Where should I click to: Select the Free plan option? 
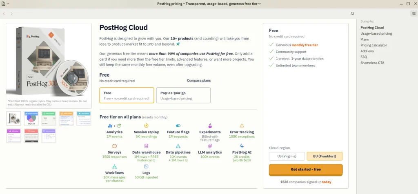[x=127, y=95]
